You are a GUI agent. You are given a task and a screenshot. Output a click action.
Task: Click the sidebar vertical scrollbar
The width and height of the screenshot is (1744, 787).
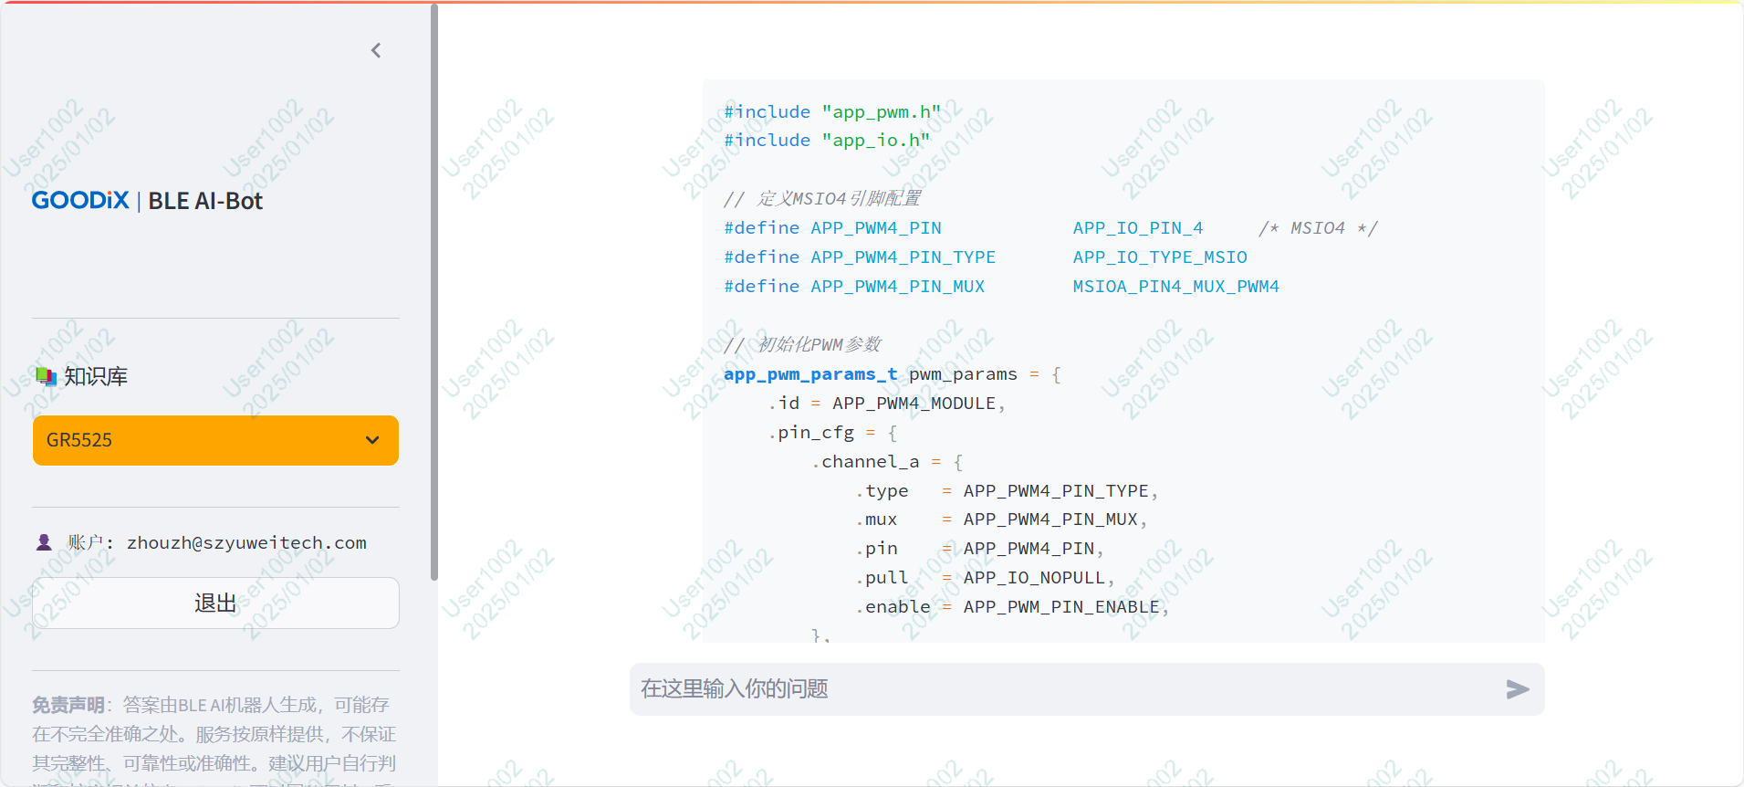(434, 292)
